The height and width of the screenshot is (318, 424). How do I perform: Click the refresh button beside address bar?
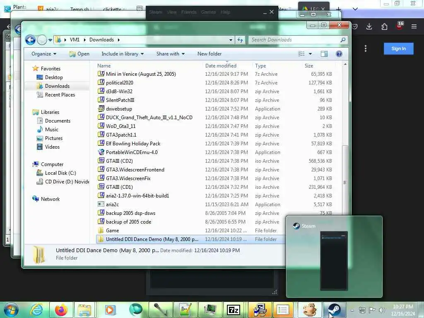(x=240, y=40)
